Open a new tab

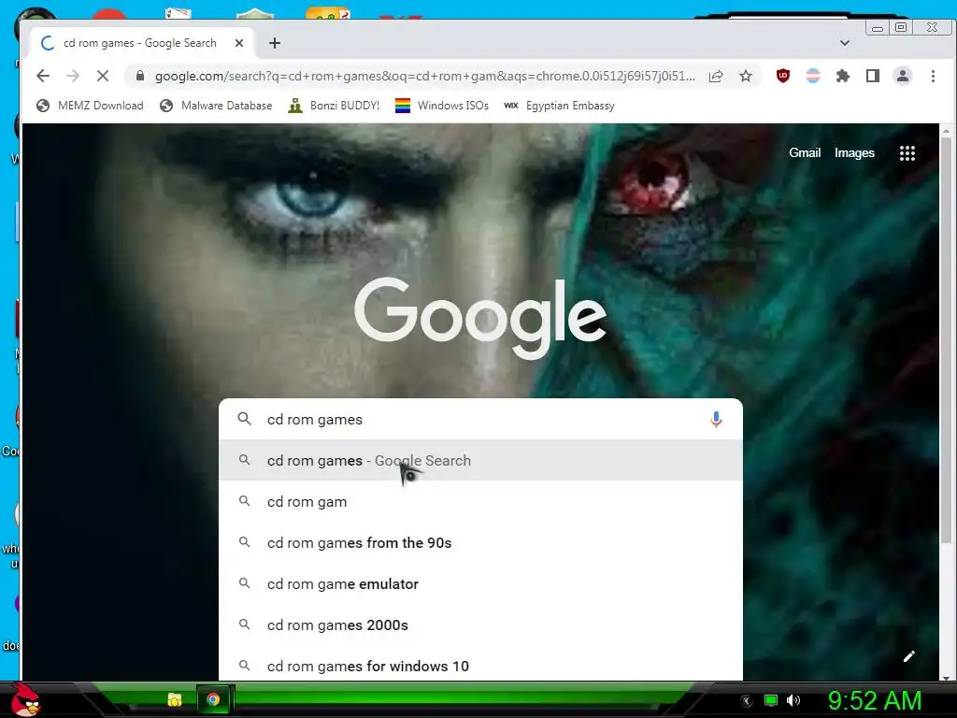tap(275, 43)
